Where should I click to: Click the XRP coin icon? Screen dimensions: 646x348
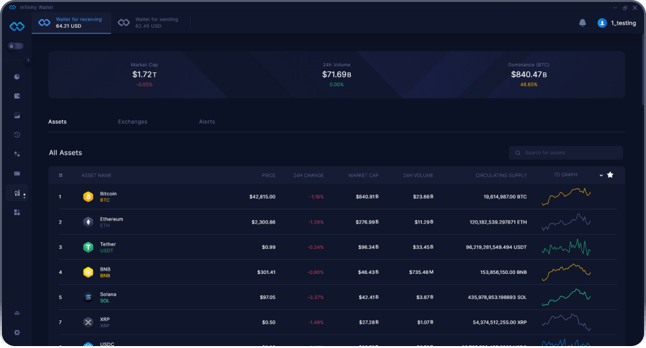(88, 322)
